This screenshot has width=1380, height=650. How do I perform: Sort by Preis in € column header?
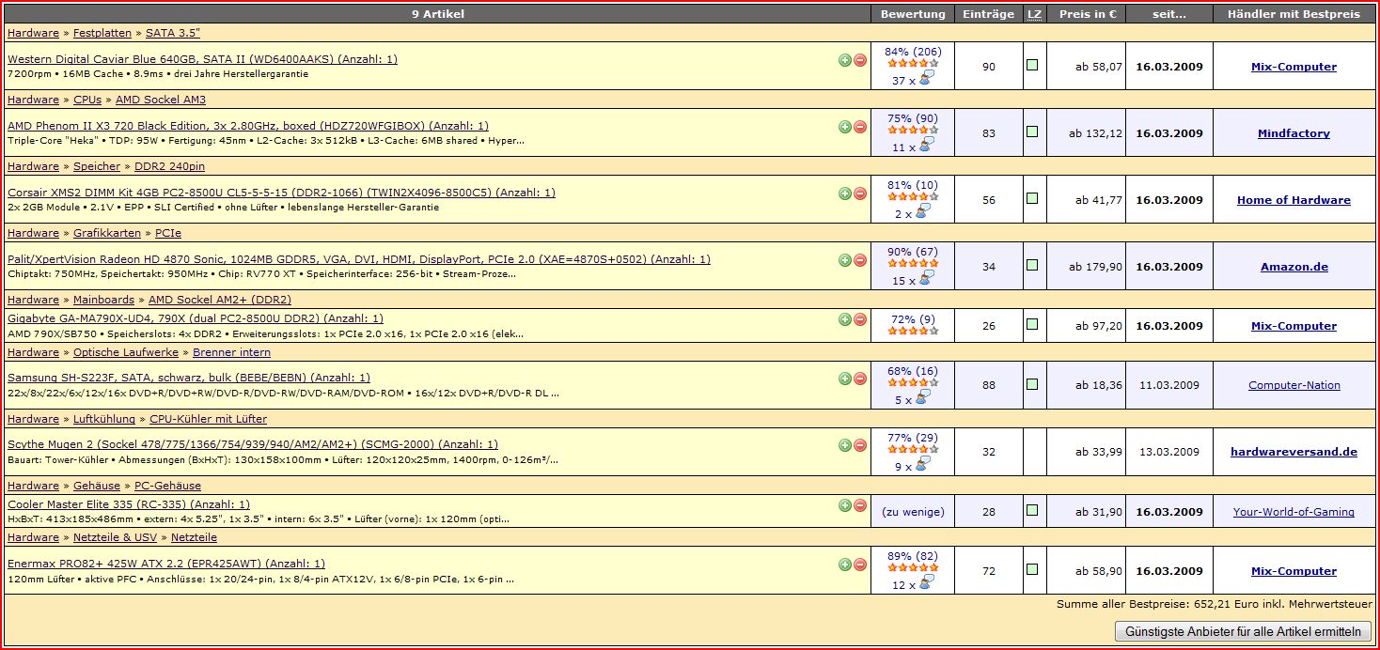click(1086, 14)
